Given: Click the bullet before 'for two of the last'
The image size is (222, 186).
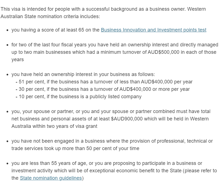Looking at the screenshot, I should [7, 45].
